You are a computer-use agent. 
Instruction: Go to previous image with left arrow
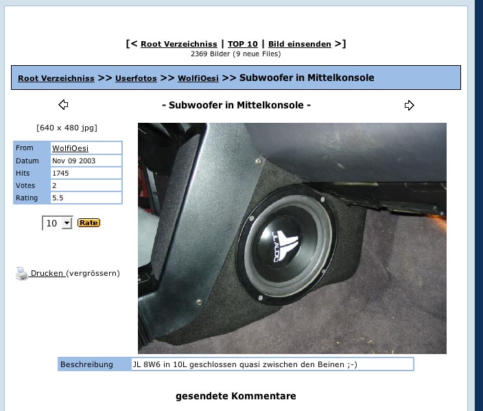[x=63, y=105]
